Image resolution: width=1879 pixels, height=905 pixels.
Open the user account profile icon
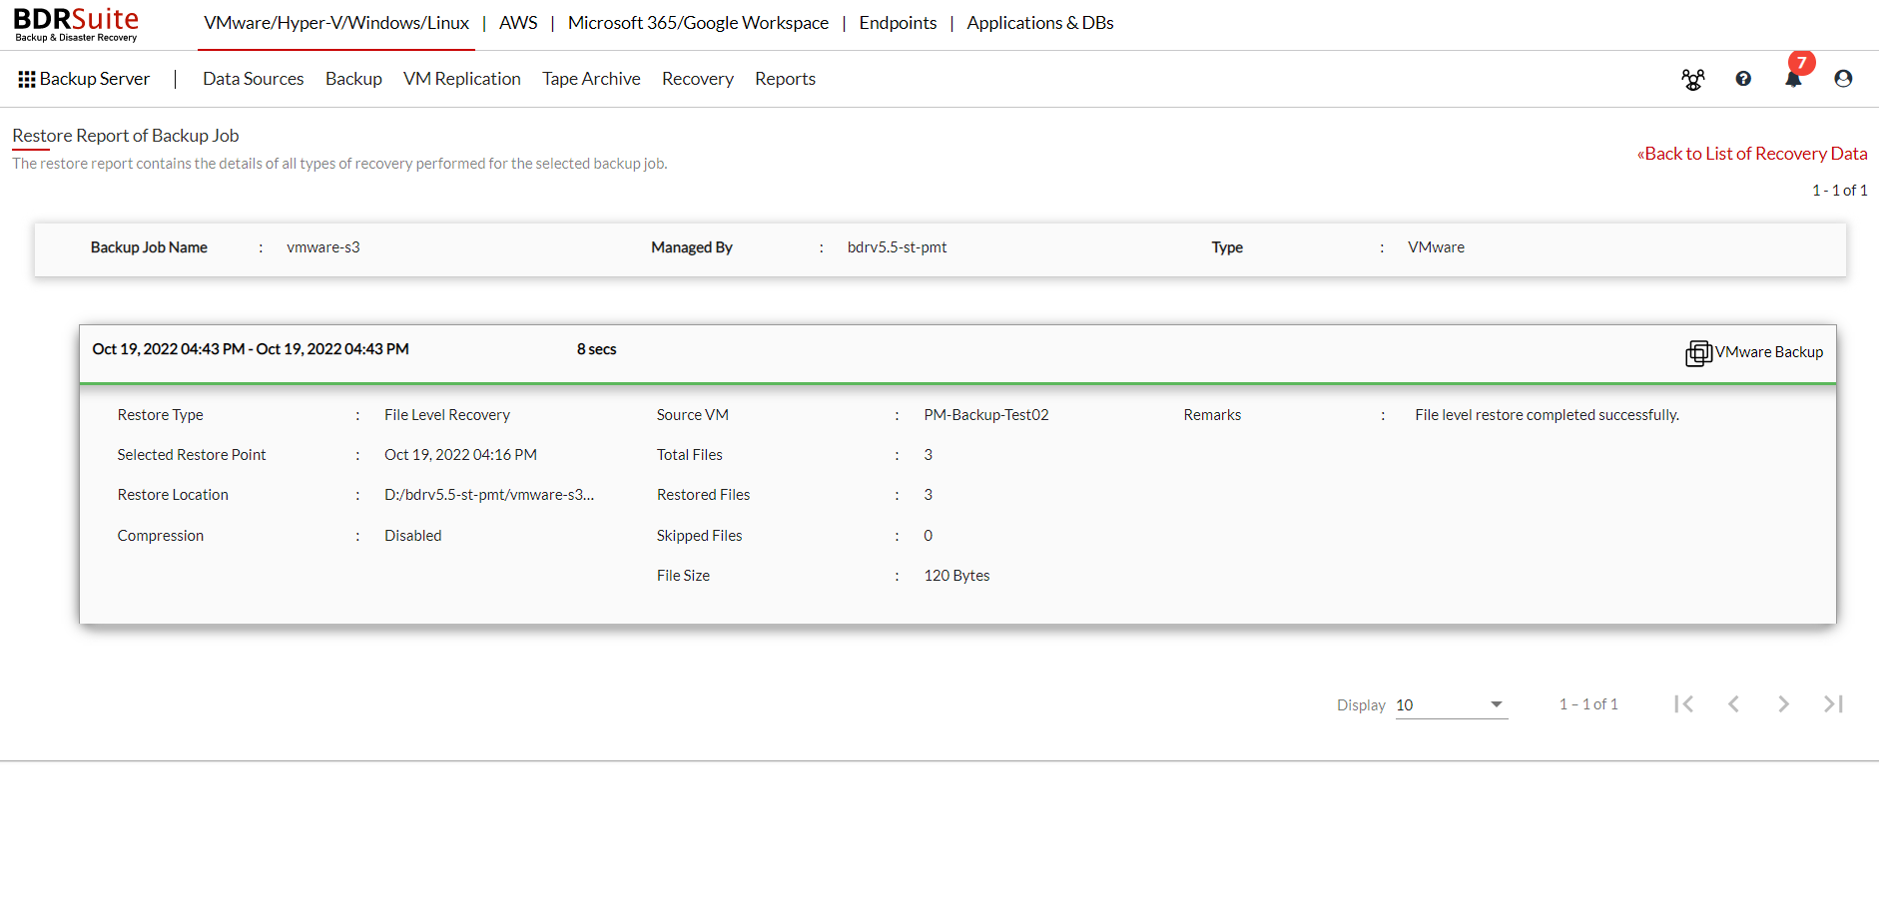pyautogui.click(x=1843, y=79)
